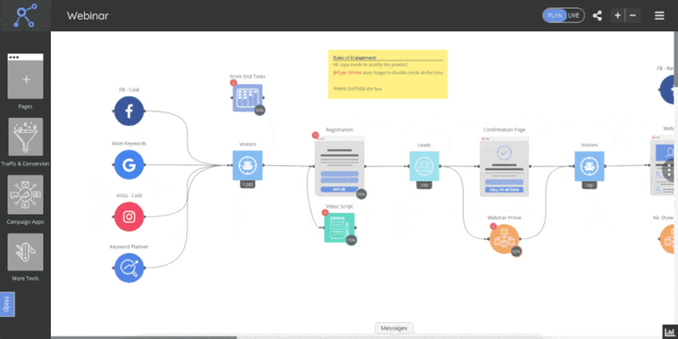
Task: Open the Campaign Apps panel
Action: click(x=26, y=194)
